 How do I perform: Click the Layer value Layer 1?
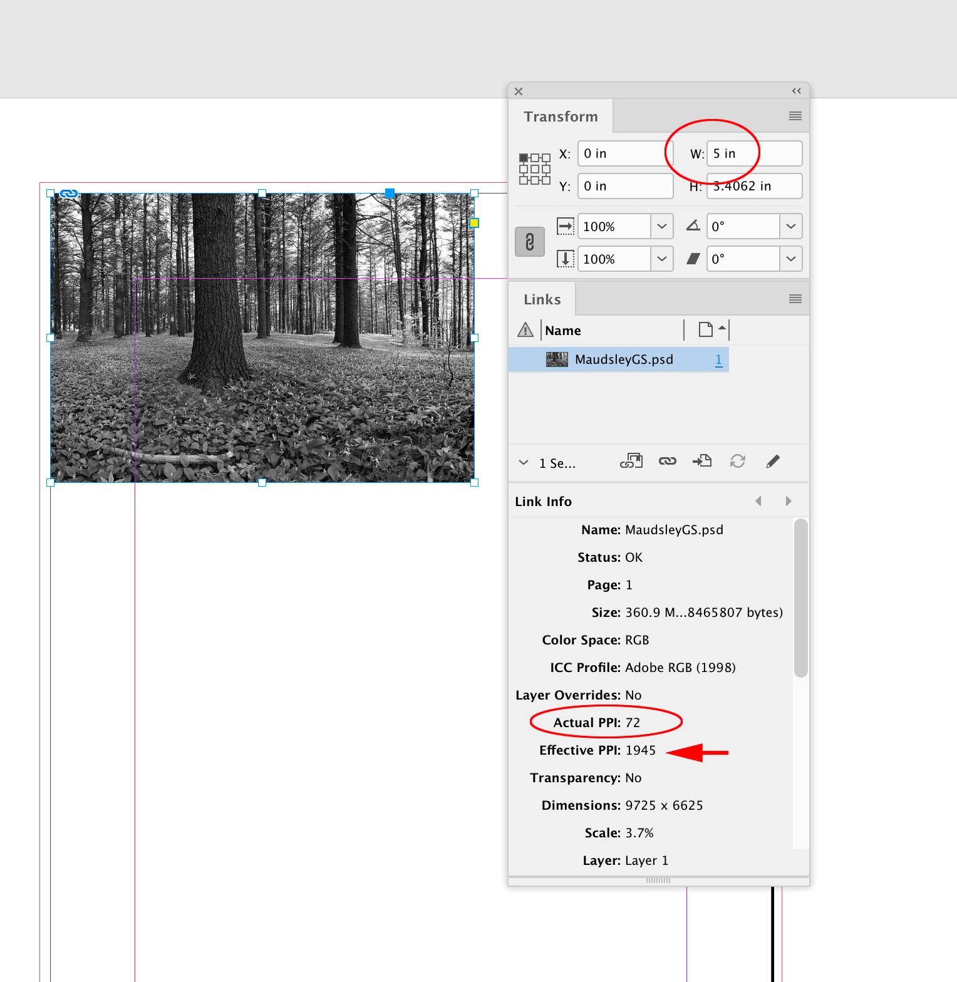coord(646,861)
